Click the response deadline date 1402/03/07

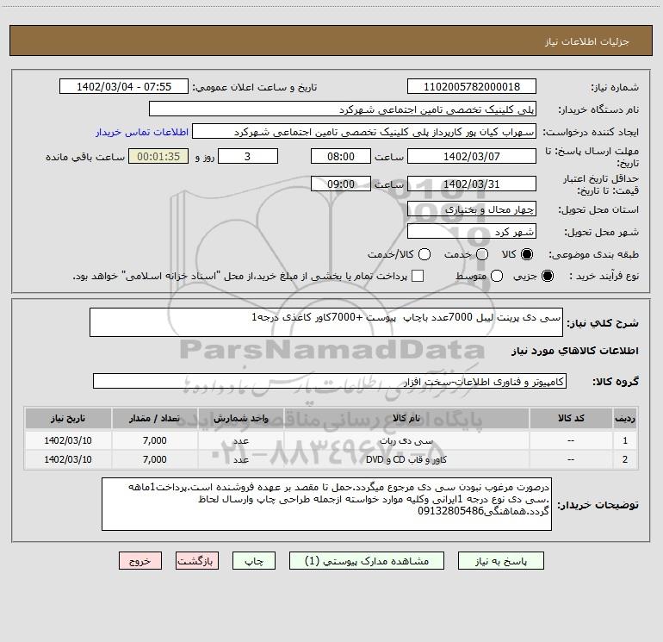(472, 156)
